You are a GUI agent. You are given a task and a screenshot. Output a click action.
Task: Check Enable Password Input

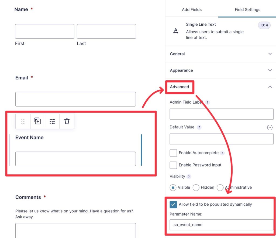[173, 165]
